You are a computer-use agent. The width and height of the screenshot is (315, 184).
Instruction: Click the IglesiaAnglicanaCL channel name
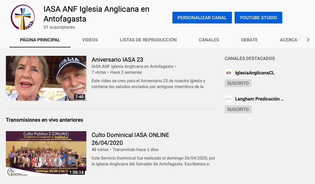[254, 73]
